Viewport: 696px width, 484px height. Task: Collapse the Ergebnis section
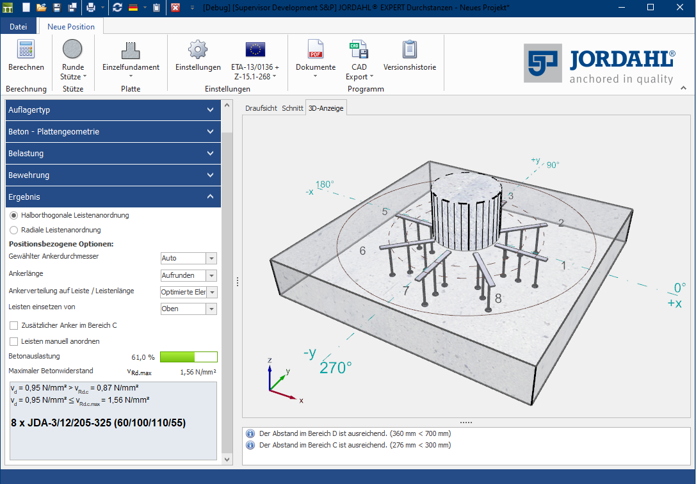(x=113, y=197)
